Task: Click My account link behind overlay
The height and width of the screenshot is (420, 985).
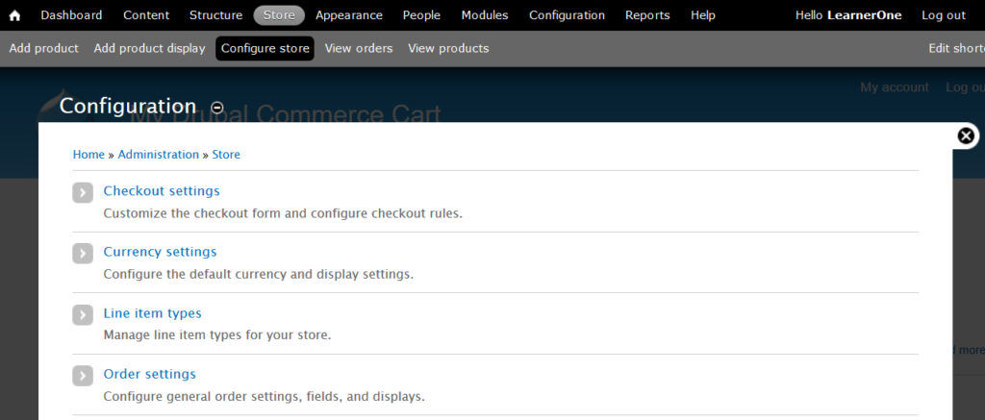Action: (895, 87)
